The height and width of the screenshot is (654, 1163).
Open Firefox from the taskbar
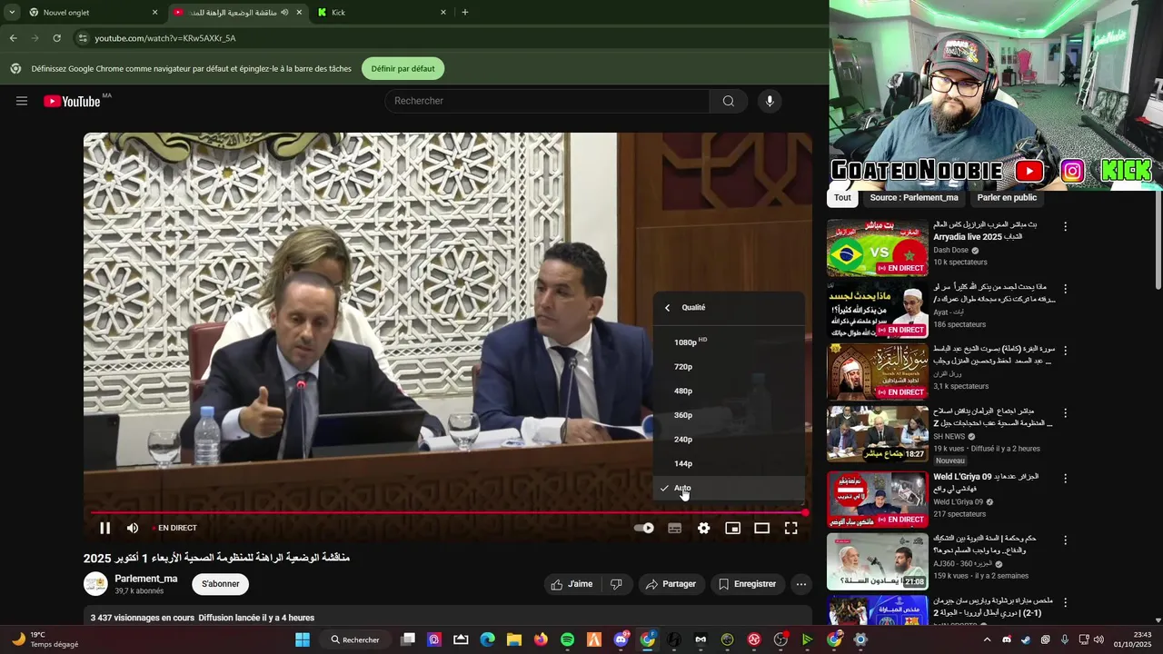click(541, 639)
